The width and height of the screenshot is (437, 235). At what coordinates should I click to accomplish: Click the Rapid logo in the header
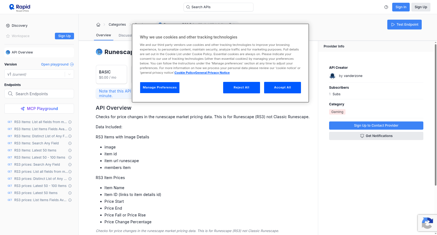20,7
